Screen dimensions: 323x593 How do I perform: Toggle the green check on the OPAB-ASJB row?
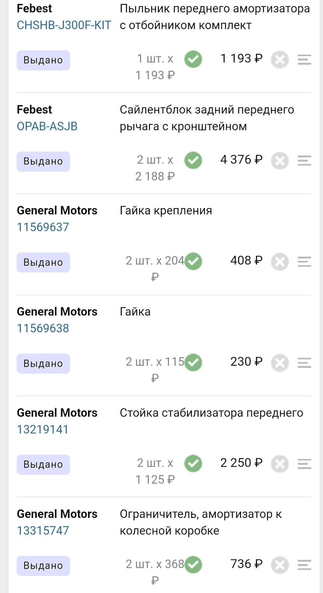[x=193, y=160]
